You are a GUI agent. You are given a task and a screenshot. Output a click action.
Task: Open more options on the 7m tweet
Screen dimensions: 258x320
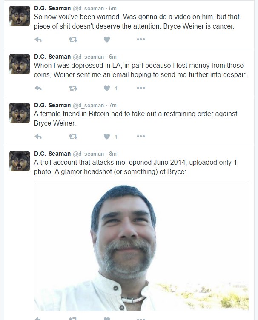(141, 136)
